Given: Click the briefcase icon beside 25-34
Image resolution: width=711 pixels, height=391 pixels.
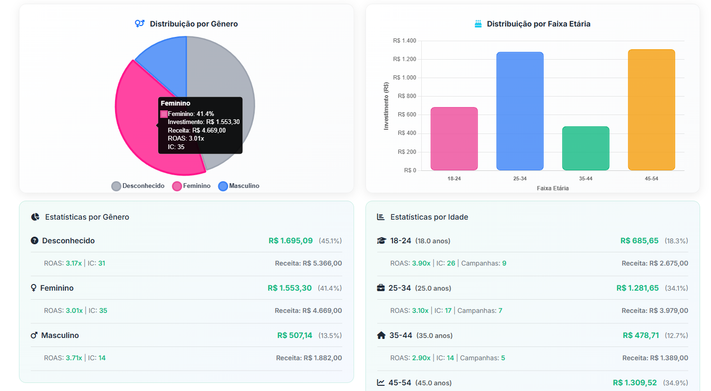Looking at the screenshot, I should tap(381, 288).
